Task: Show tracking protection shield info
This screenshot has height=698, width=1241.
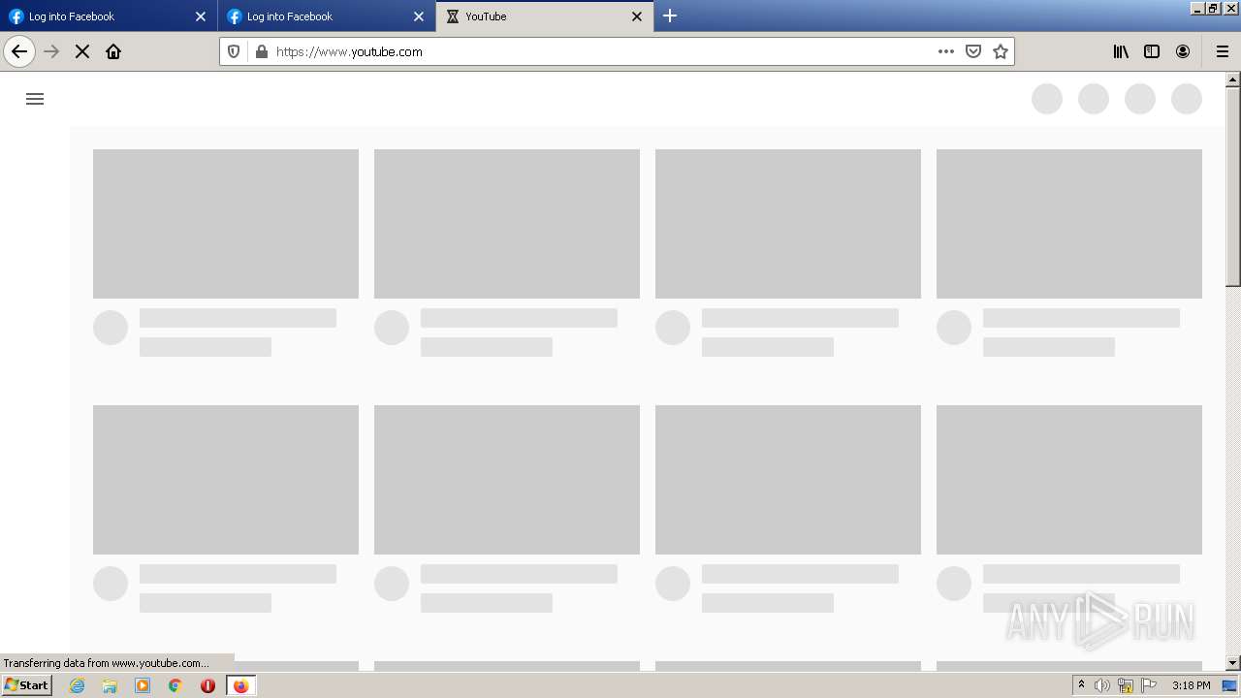Action: (234, 51)
